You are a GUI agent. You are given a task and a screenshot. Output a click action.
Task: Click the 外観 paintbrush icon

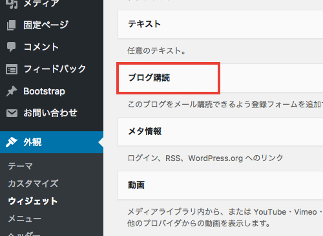[12, 142]
